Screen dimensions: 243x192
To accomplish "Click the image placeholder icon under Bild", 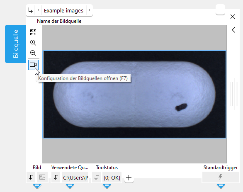I will (x=42, y=177).
